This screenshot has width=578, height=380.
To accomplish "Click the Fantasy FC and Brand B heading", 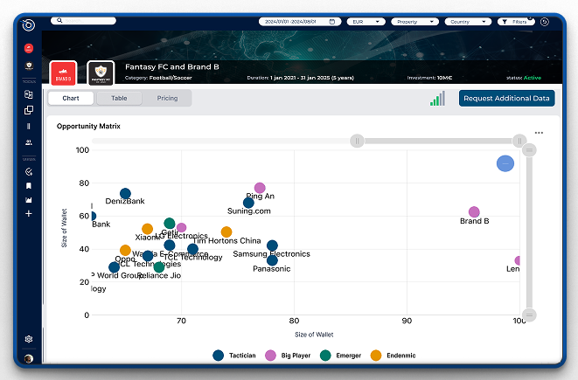I will coord(171,66).
